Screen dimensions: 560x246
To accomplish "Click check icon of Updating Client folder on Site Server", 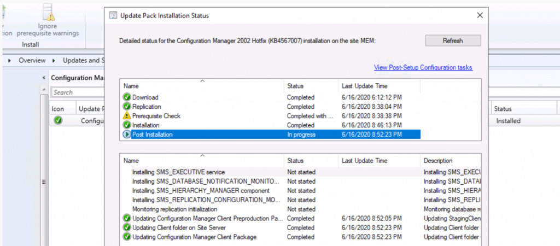I will click(127, 227).
